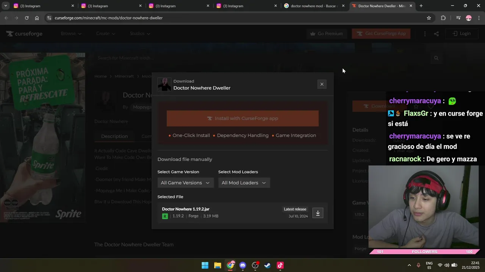Screen dimensions: 485x272
Task: Click the Sprite advertisement banner
Action: 42,138
